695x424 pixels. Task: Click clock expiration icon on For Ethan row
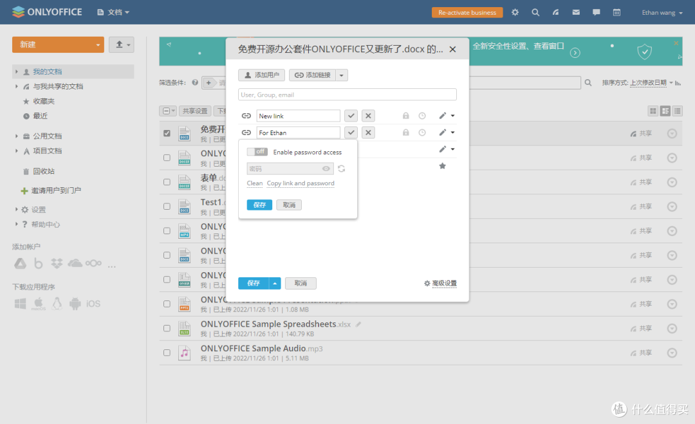pyautogui.click(x=422, y=133)
